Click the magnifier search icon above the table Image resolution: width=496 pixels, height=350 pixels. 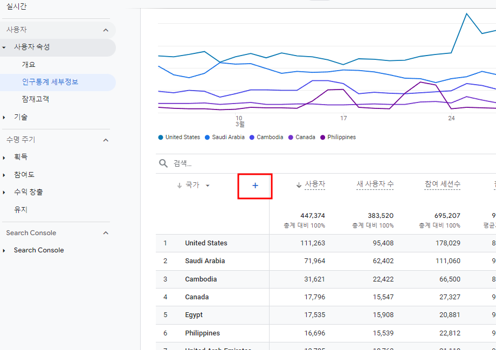pyautogui.click(x=163, y=162)
